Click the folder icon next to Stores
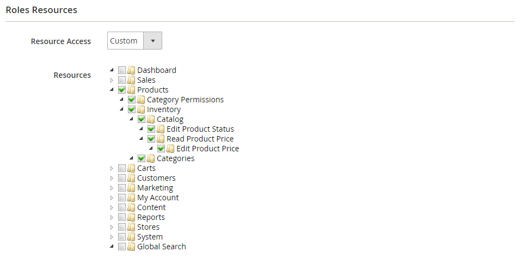 tap(131, 227)
